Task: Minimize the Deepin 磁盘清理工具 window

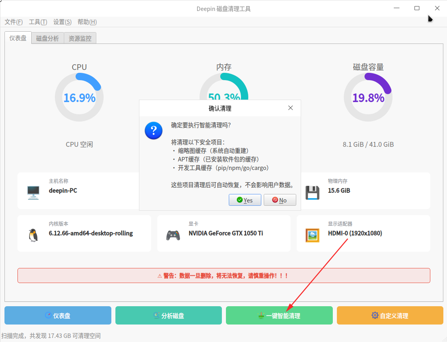Action: tap(396, 8)
